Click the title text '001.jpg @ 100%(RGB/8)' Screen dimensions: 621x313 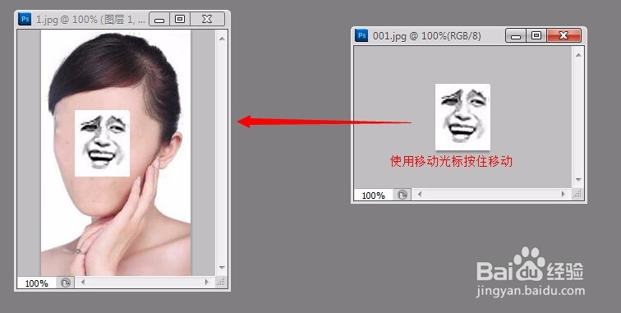427,36
